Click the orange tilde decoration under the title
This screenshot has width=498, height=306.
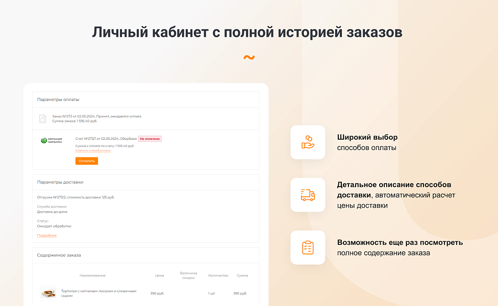[x=248, y=57]
